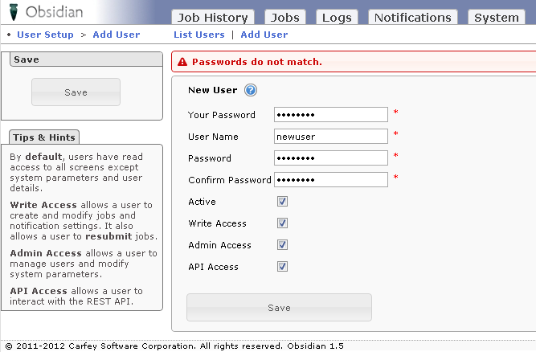536x352 pixels.
Task: Toggle the Active checkbox
Action: click(282, 202)
